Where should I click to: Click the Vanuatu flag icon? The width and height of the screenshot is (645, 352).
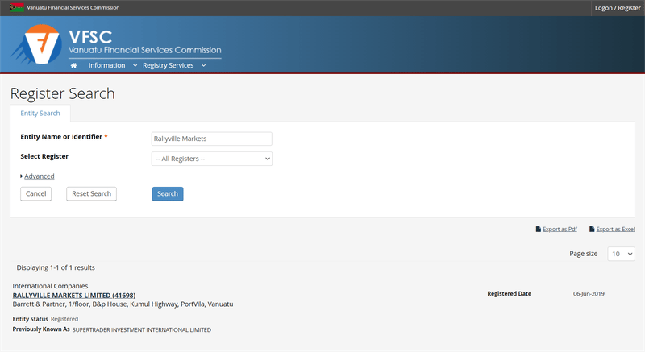tap(16, 7)
